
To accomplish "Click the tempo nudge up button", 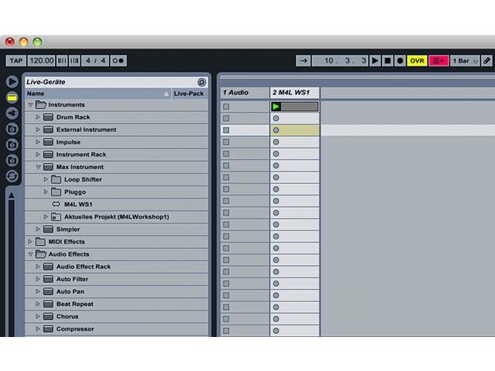I will coord(75,60).
